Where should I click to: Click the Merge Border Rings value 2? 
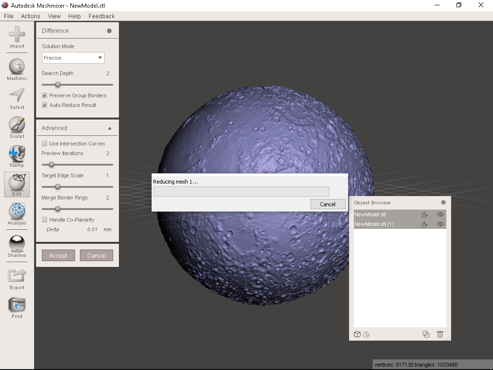click(x=107, y=198)
